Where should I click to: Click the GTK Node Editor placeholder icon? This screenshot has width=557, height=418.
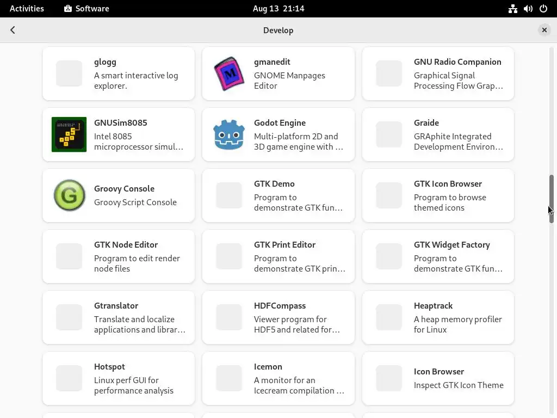click(x=69, y=256)
